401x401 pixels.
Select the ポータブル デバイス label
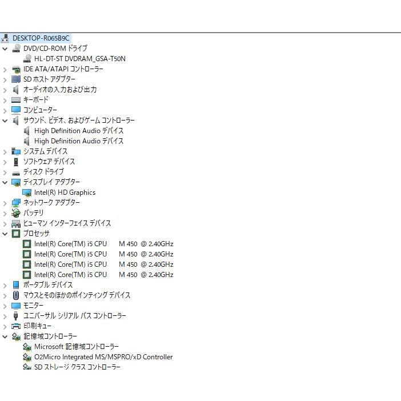click(x=48, y=285)
